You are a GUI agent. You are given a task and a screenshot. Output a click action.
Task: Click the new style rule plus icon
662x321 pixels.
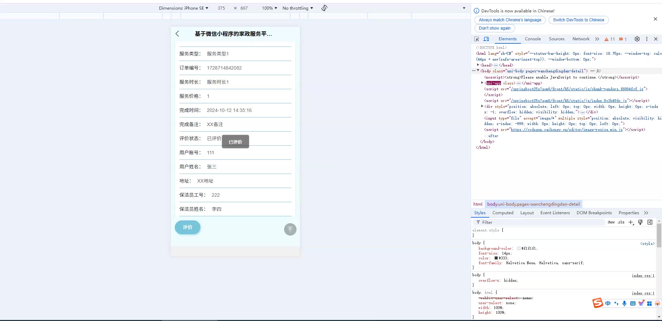pyautogui.click(x=631, y=222)
